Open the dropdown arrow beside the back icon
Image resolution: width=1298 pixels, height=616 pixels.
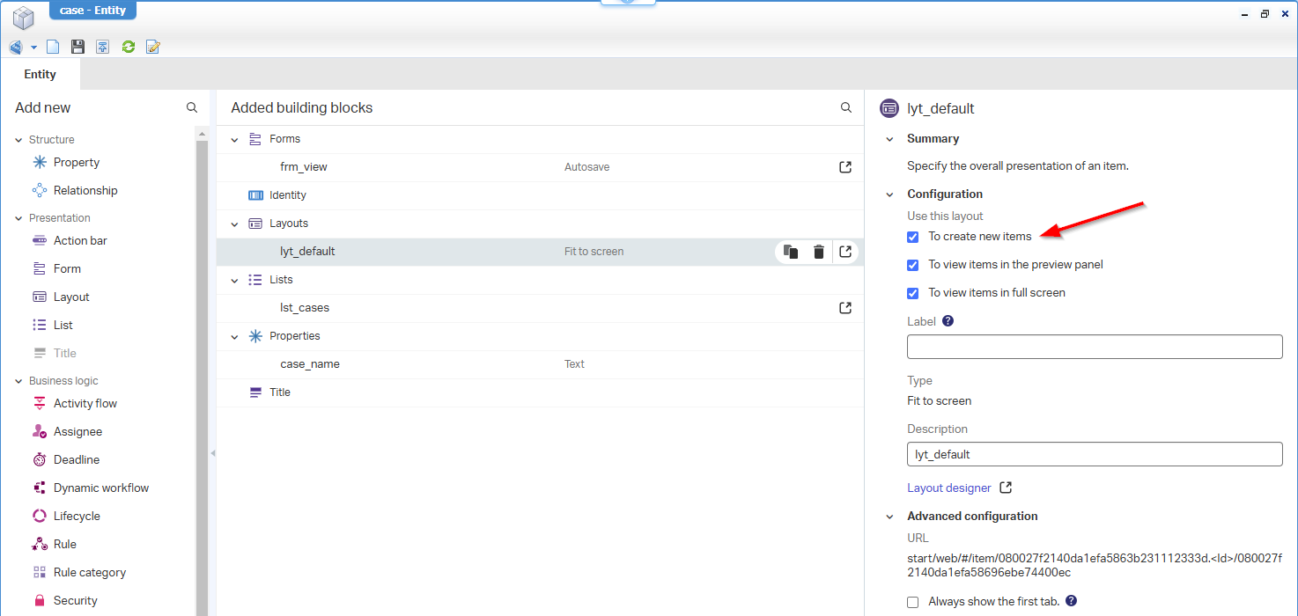pos(33,47)
